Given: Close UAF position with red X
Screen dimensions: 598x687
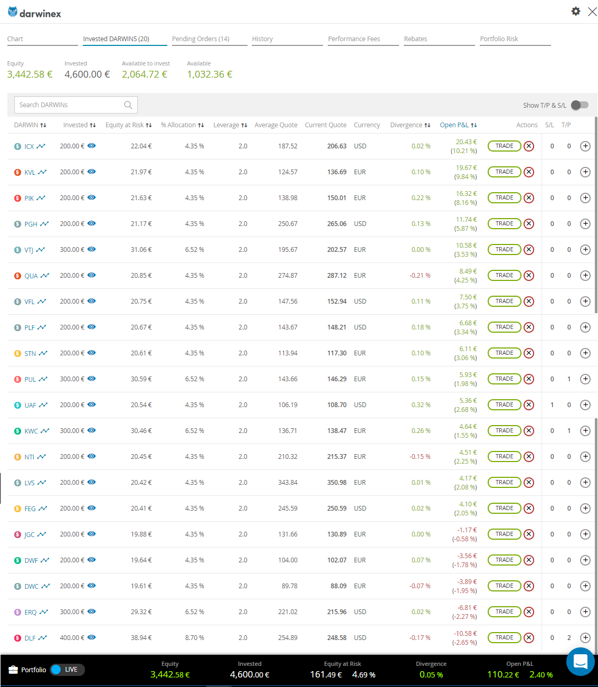Looking at the screenshot, I should click(529, 405).
